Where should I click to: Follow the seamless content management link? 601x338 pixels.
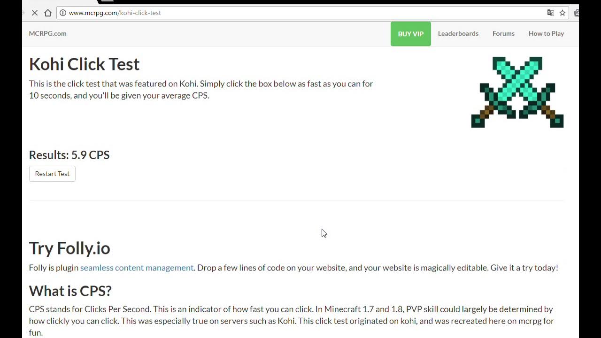pyautogui.click(x=137, y=268)
